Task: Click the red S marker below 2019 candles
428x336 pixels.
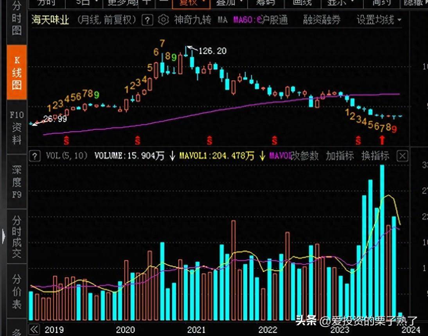Action: (67, 140)
